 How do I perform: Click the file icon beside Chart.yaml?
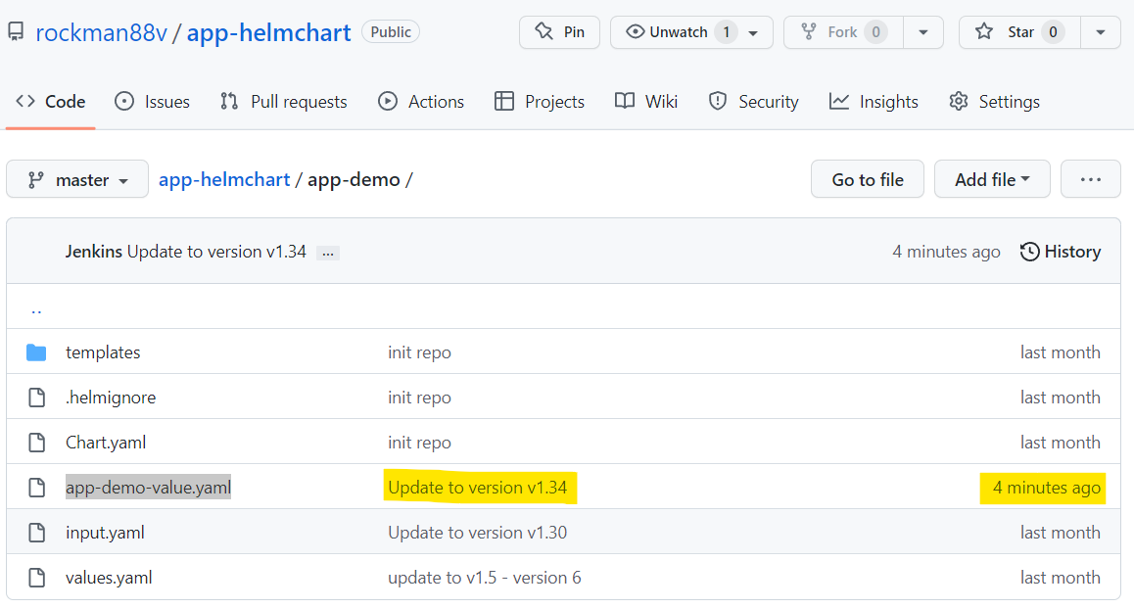pos(36,442)
